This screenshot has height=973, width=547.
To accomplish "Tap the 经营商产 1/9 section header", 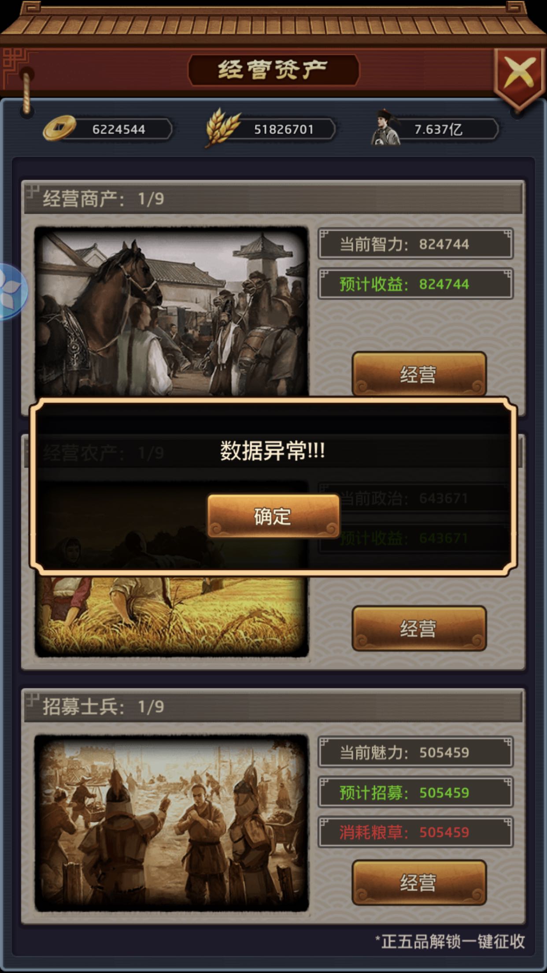I will (273, 198).
